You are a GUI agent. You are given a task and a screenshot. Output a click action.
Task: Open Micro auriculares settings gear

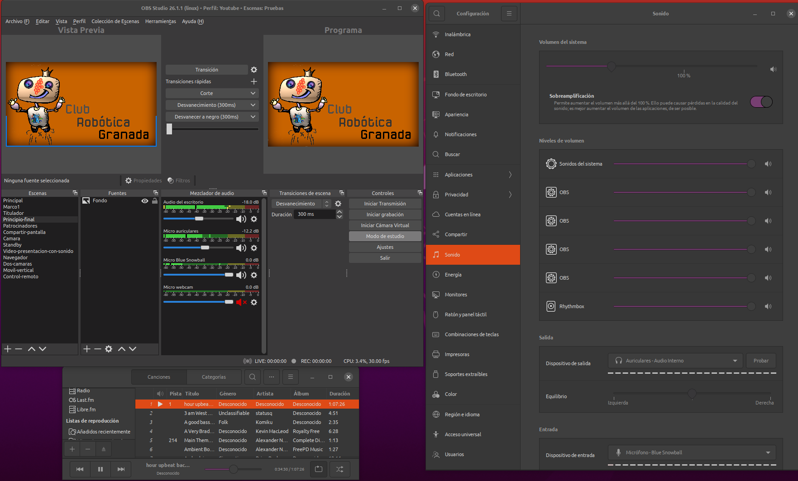pos(254,248)
